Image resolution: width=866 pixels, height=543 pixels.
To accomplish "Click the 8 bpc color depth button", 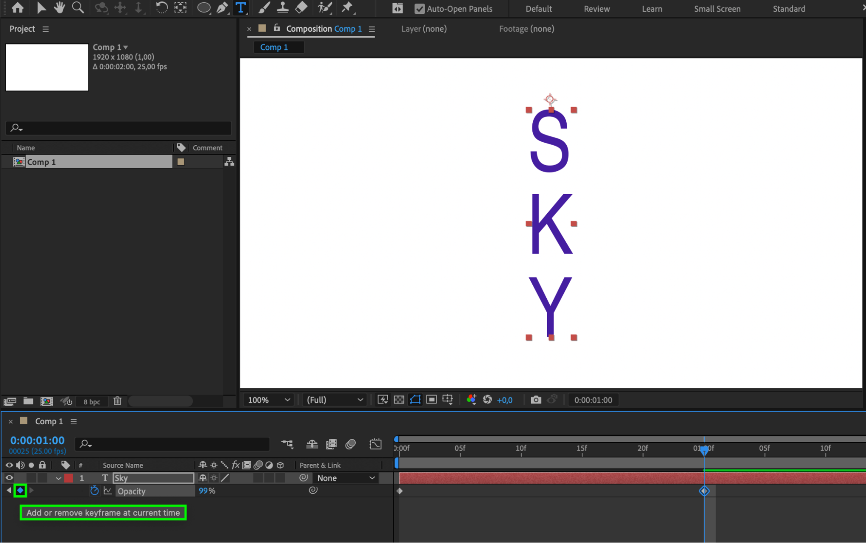I will point(92,401).
